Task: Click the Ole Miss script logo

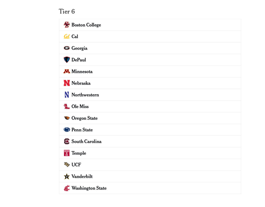Action: click(x=67, y=106)
